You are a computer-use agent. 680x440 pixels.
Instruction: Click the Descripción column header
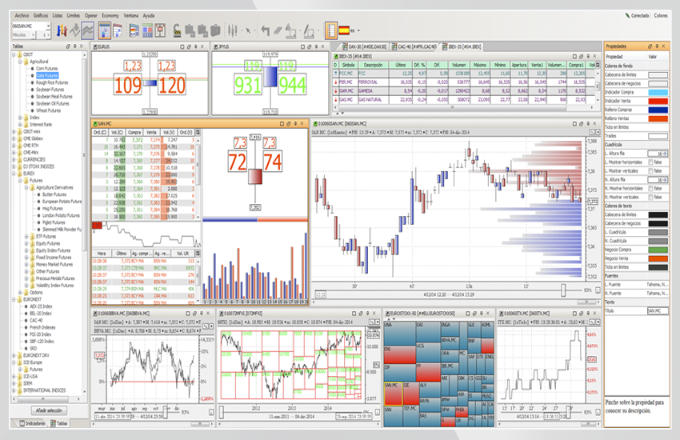click(373, 65)
